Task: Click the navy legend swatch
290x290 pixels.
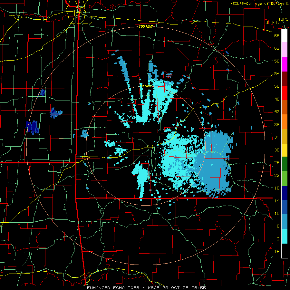Action: (x=285, y=193)
